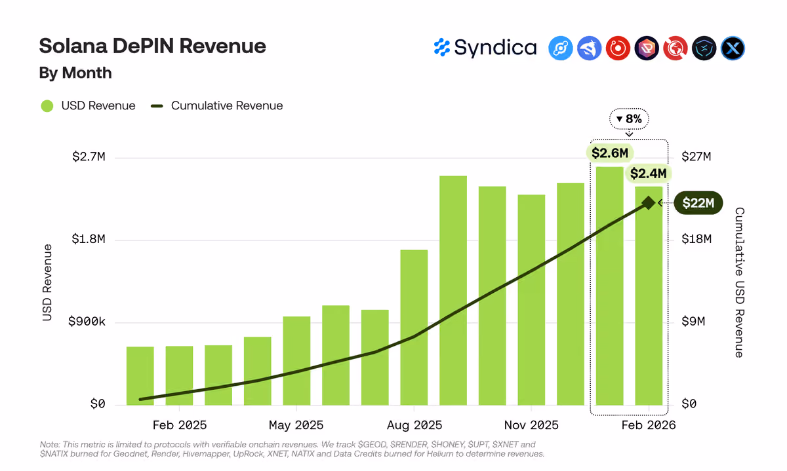The height and width of the screenshot is (471, 787).
Task: Click the $900k left axis tick
Action: 86,322
